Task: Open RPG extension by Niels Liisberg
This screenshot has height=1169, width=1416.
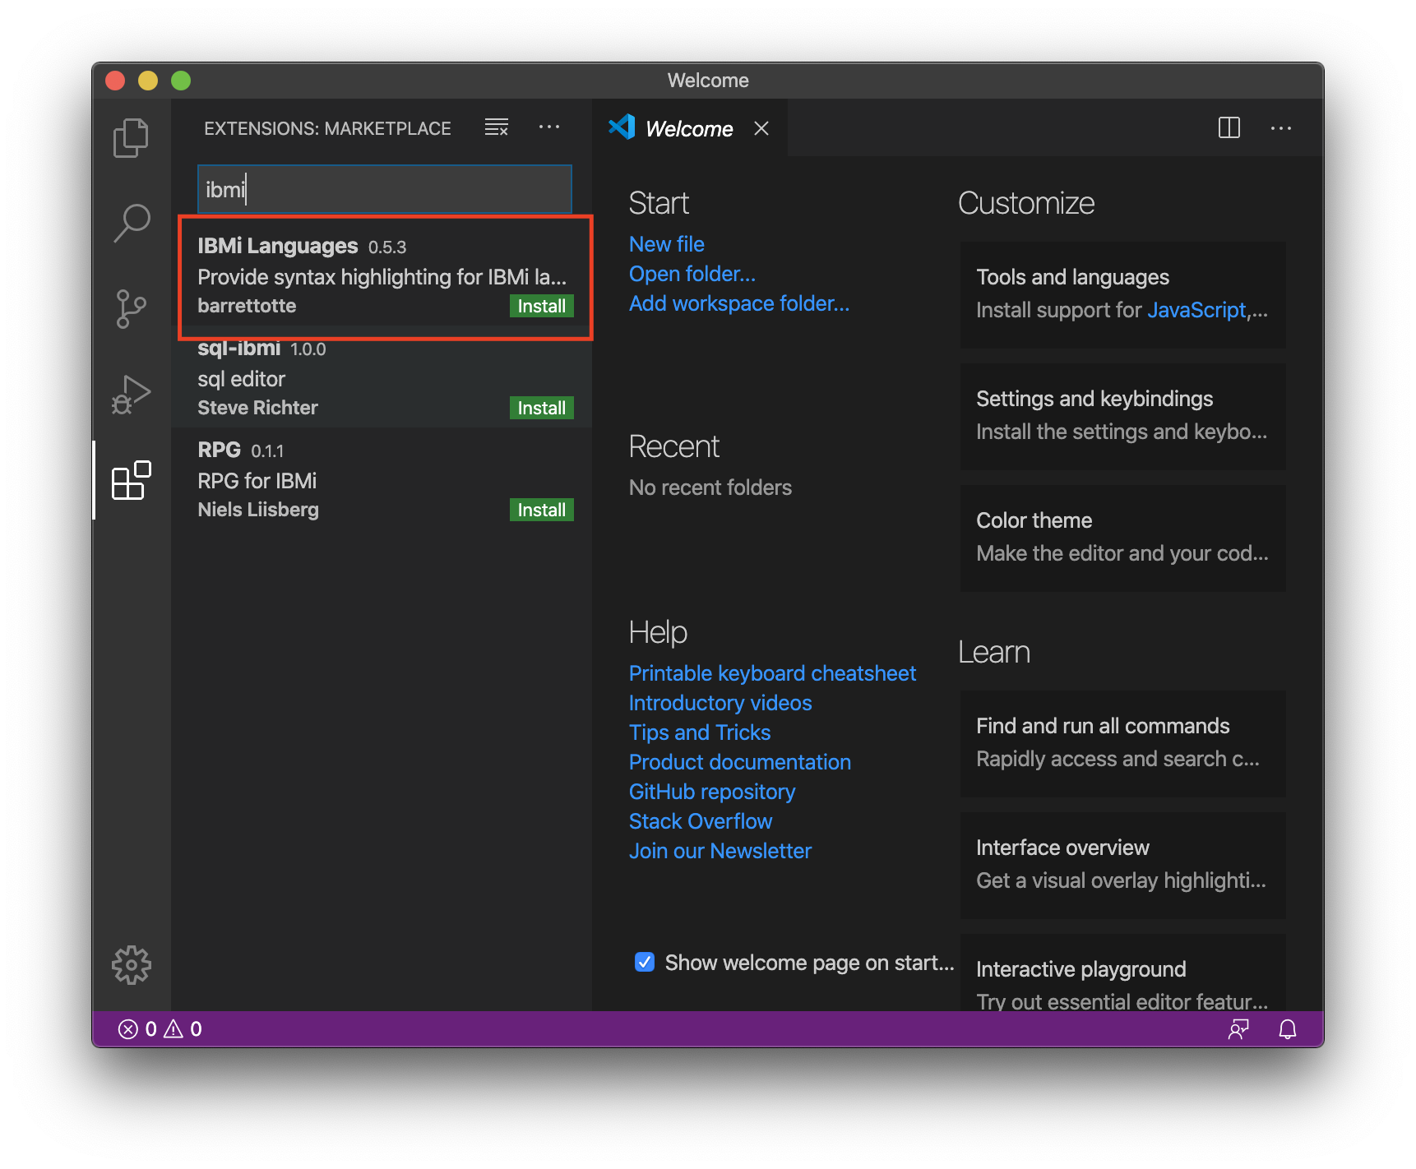Action: 382,478
